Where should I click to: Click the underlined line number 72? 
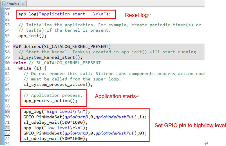click(x=7, y=127)
